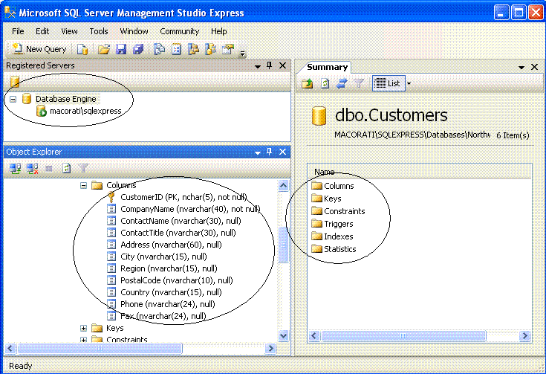Image resolution: width=546 pixels, height=374 pixels.
Task: Switch to the Summary tab
Action: click(x=327, y=67)
